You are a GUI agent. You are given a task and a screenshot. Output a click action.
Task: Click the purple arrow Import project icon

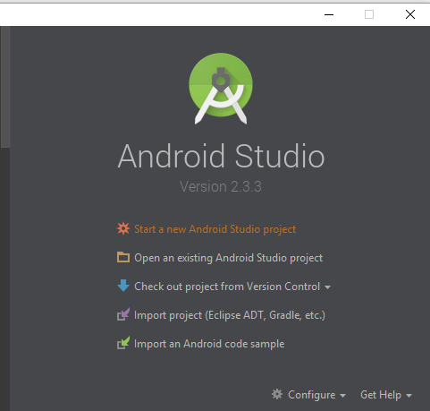(x=123, y=314)
